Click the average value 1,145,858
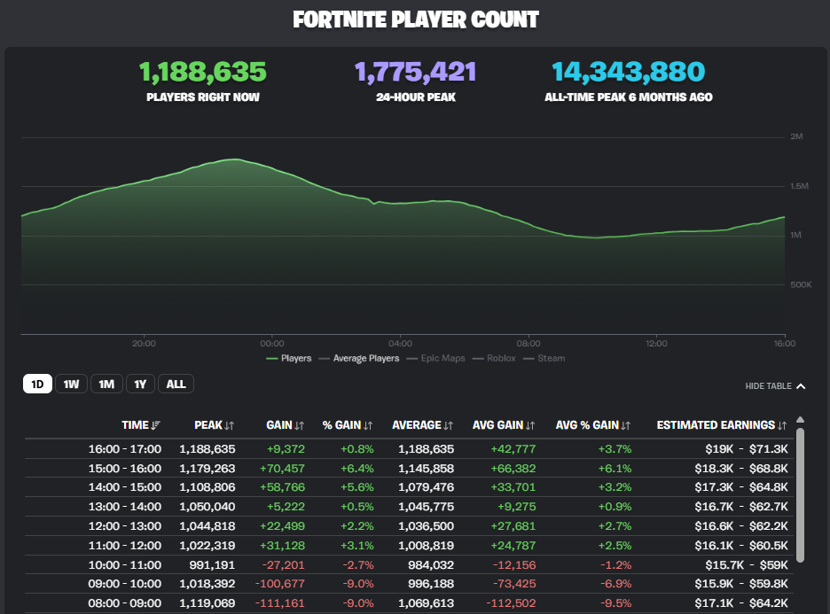The image size is (830, 614). pyautogui.click(x=427, y=469)
